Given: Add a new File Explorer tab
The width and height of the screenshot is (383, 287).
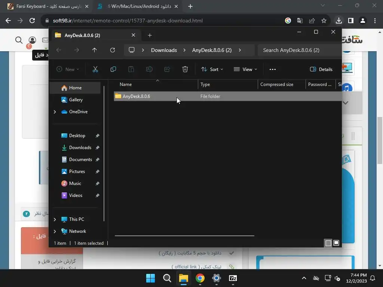Looking at the screenshot, I should (150, 36).
